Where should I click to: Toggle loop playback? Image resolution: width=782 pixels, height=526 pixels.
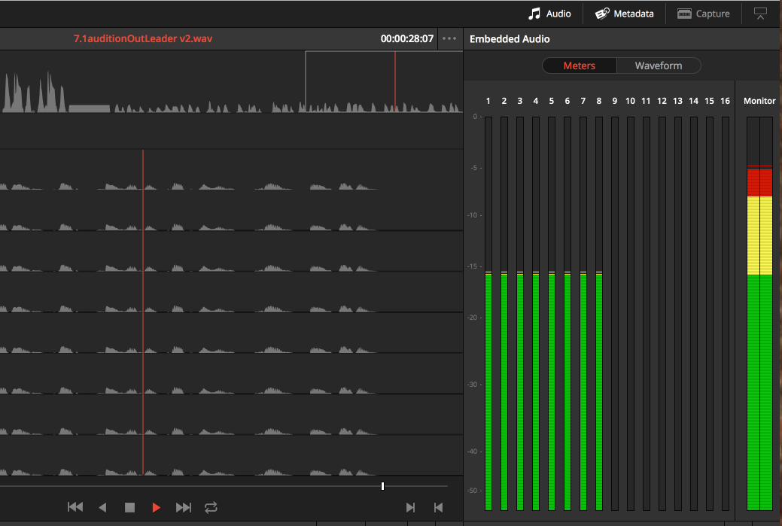tap(211, 507)
